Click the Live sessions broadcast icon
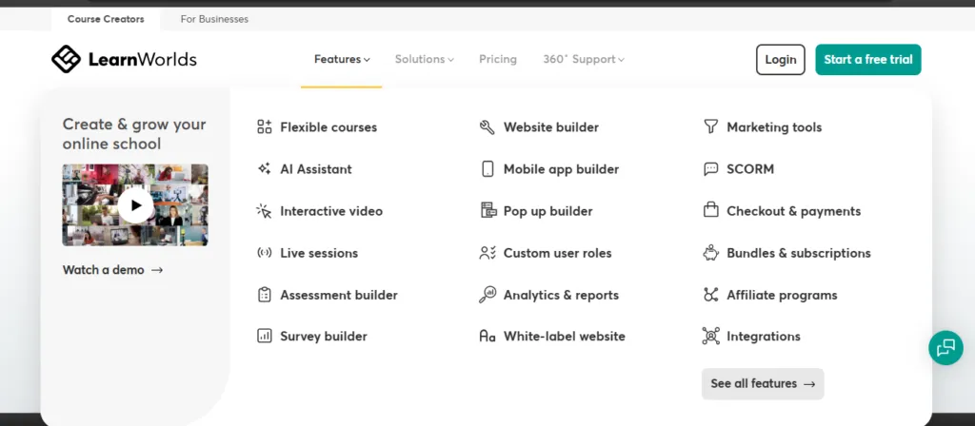Screen dimensions: 975x426 (265, 253)
